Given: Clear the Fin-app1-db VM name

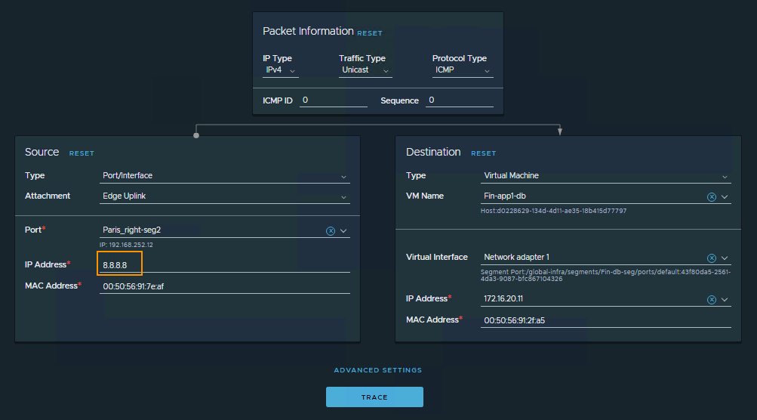Looking at the screenshot, I should [x=711, y=196].
